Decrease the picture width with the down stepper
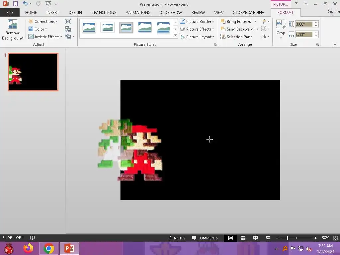This screenshot has width=340, height=255. pos(316,36)
